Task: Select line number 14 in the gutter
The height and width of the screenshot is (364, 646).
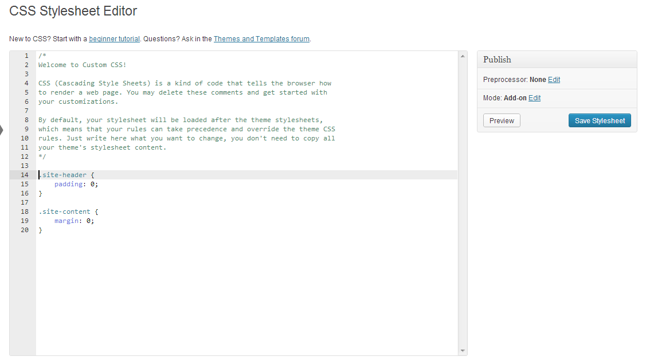Action: coord(25,175)
